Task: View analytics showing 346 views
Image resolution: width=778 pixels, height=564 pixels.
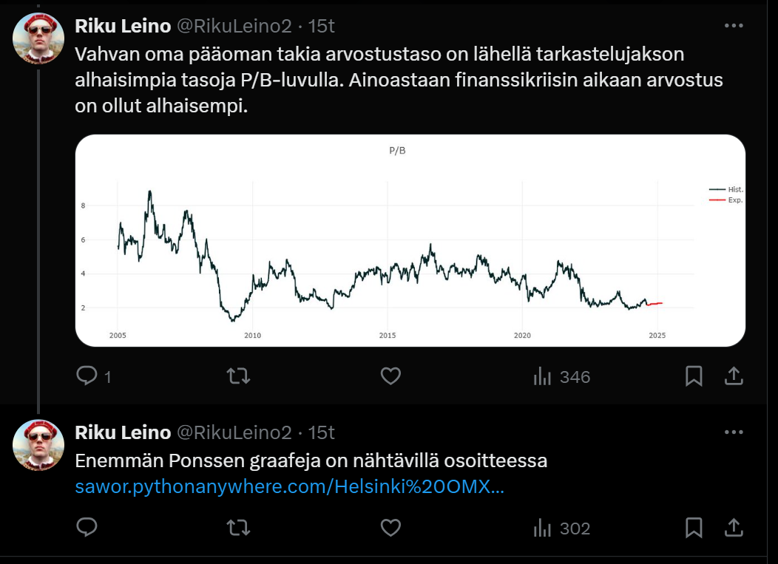Action: (x=561, y=376)
